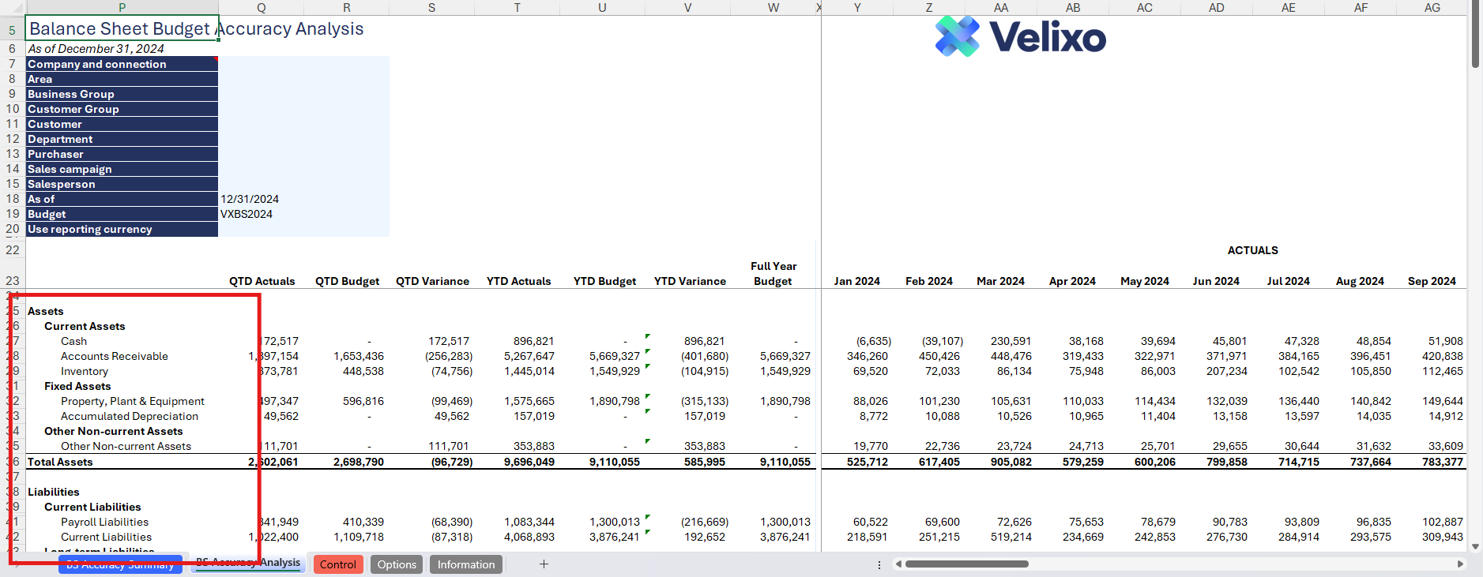Select column AD header

1216,7
